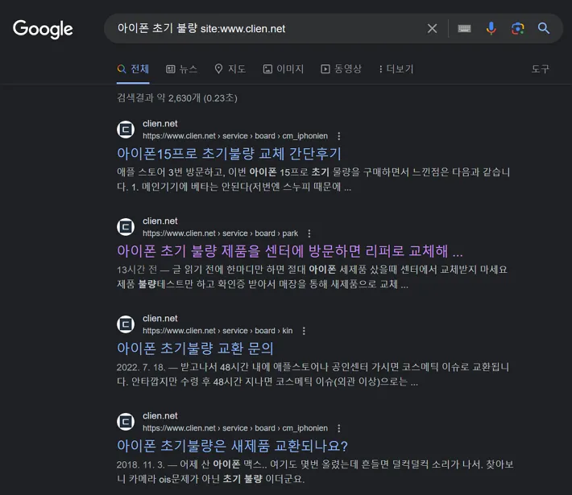This screenshot has width=572, height=495.
Task: Click the news icon beside 뉴스
Action: (x=170, y=69)
